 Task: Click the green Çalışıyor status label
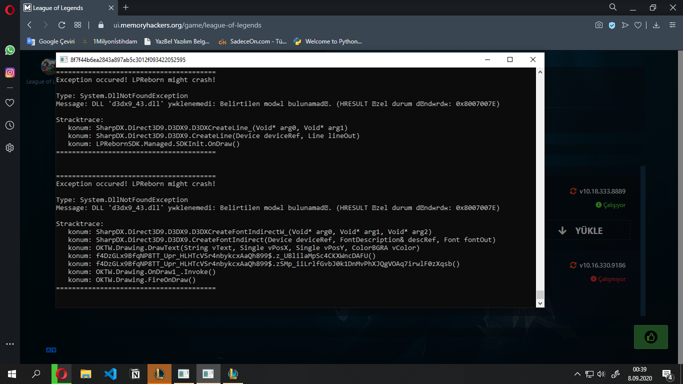point(610,205)
